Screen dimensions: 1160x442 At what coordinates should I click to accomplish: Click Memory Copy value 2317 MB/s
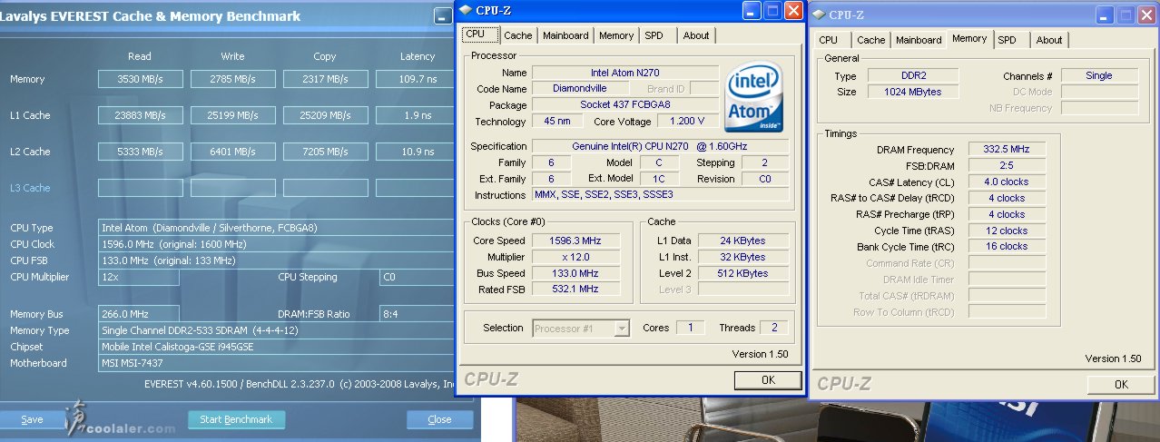pos(325,79)
